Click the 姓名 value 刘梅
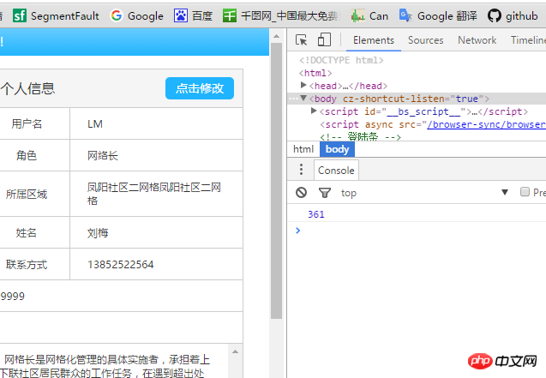546x378 pixels. tap(98, 233)
